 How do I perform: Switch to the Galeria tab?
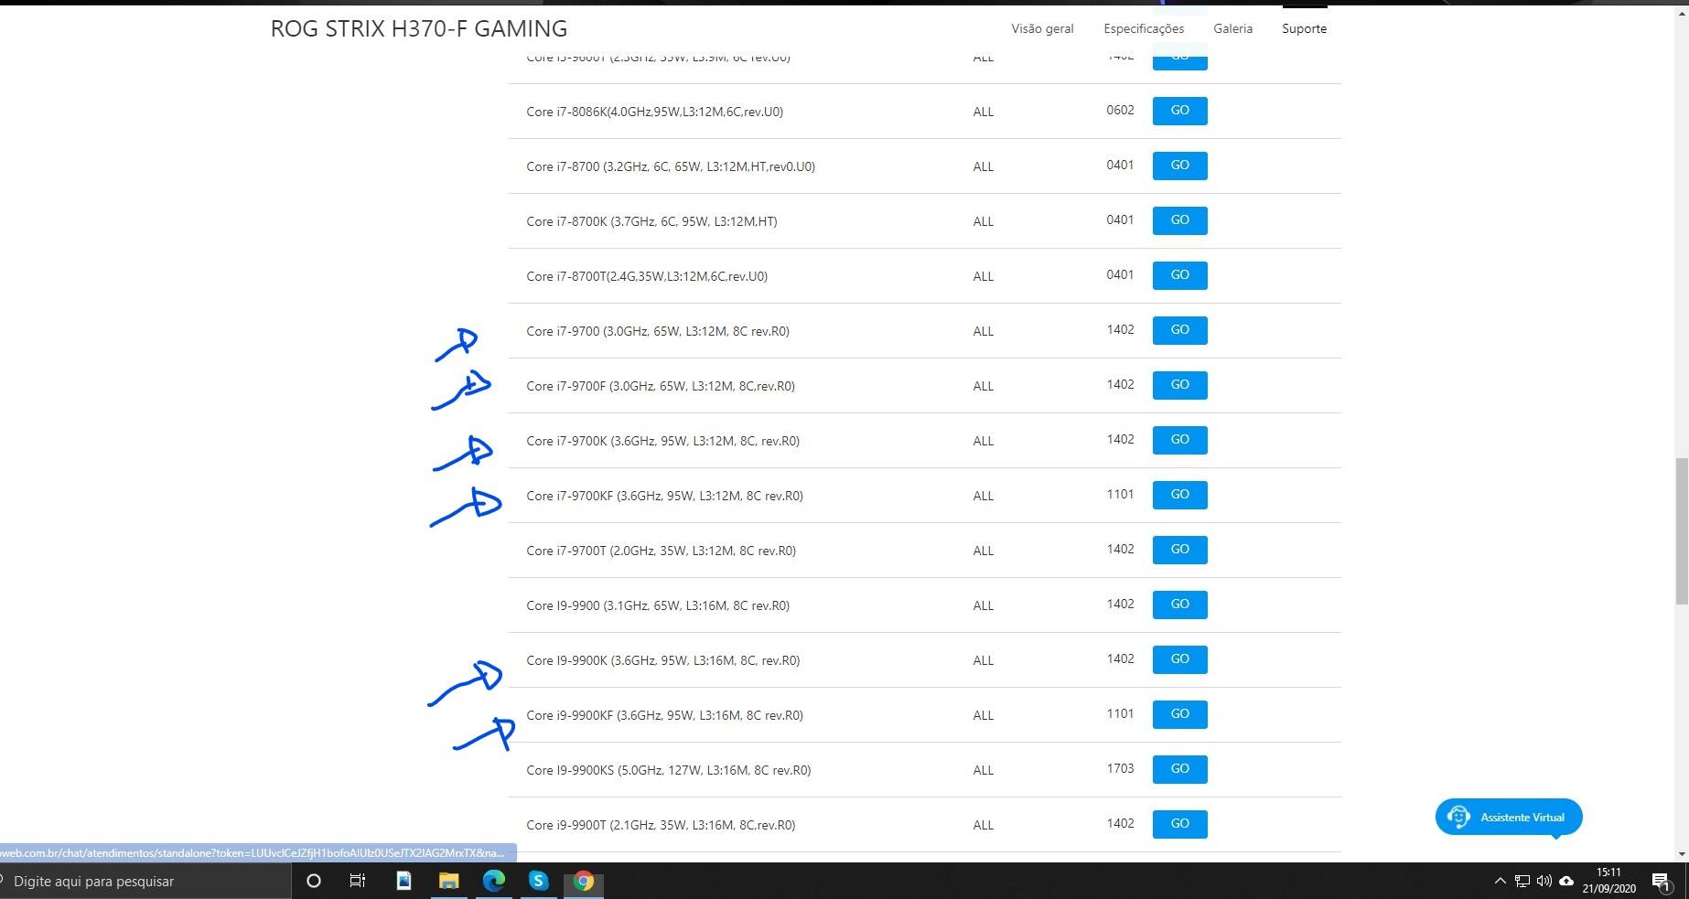(x=1232, y=28)
